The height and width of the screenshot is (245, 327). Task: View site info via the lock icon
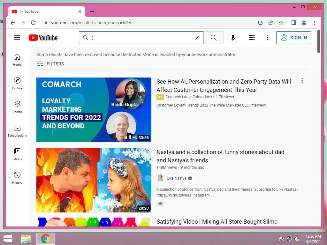click(x=46, y=23)
